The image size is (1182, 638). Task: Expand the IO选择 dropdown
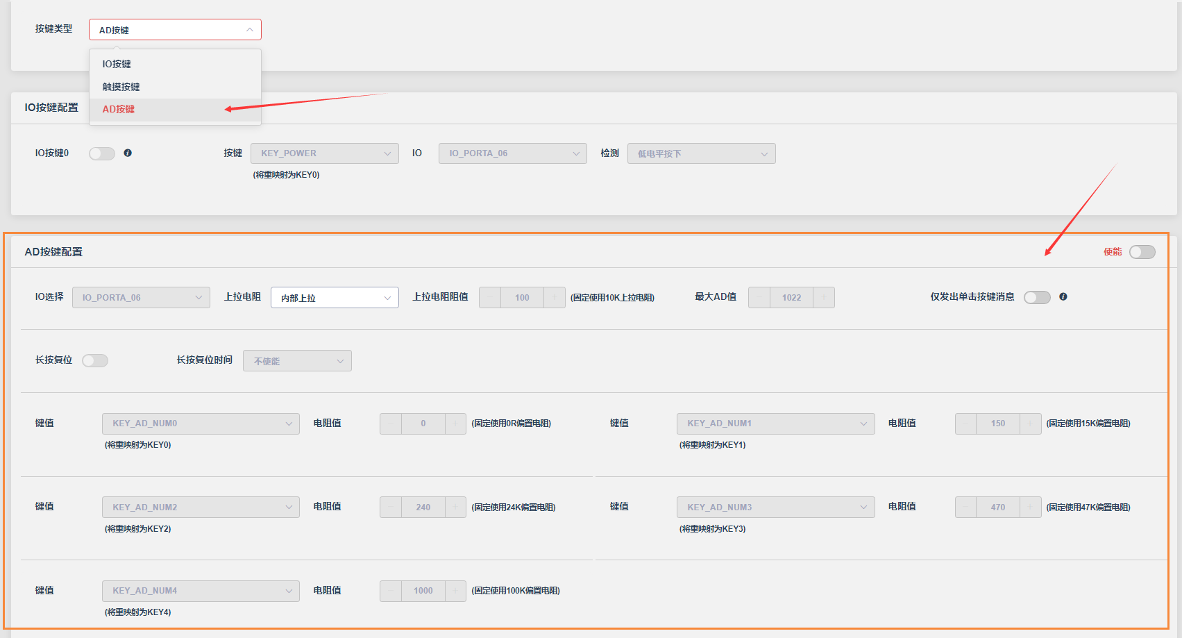(x=141, y=297)
